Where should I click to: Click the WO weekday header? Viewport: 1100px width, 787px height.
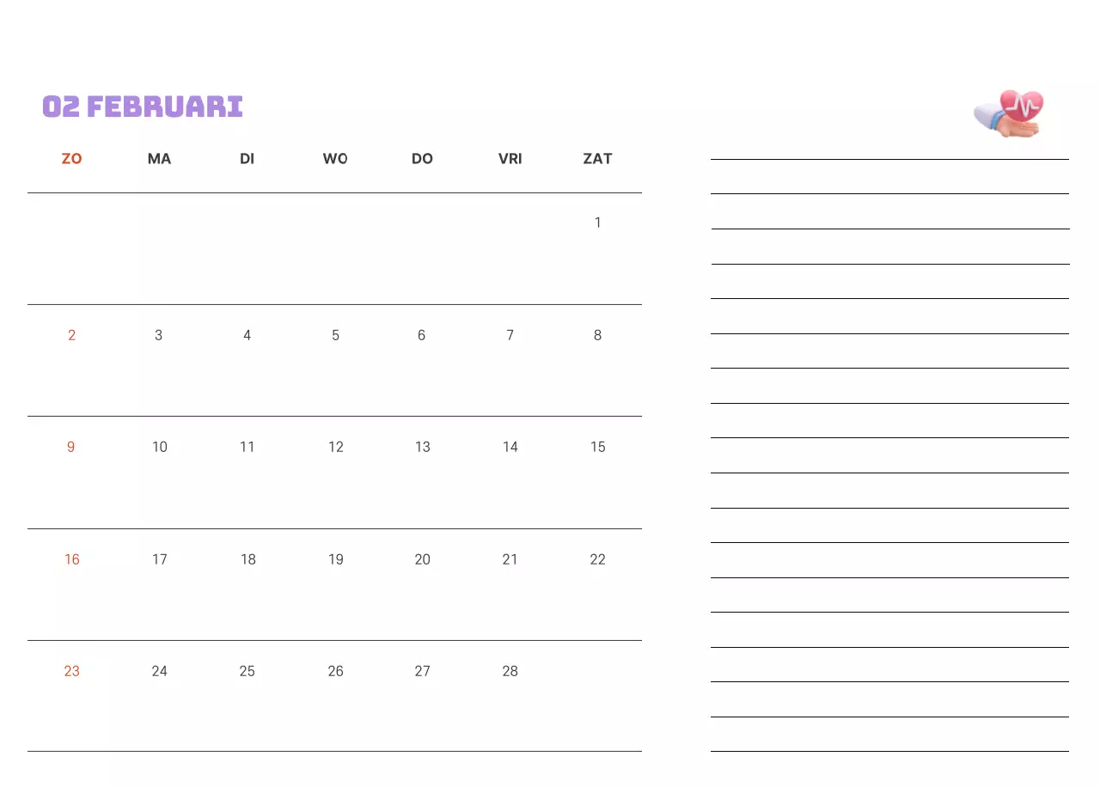point(335,159)
